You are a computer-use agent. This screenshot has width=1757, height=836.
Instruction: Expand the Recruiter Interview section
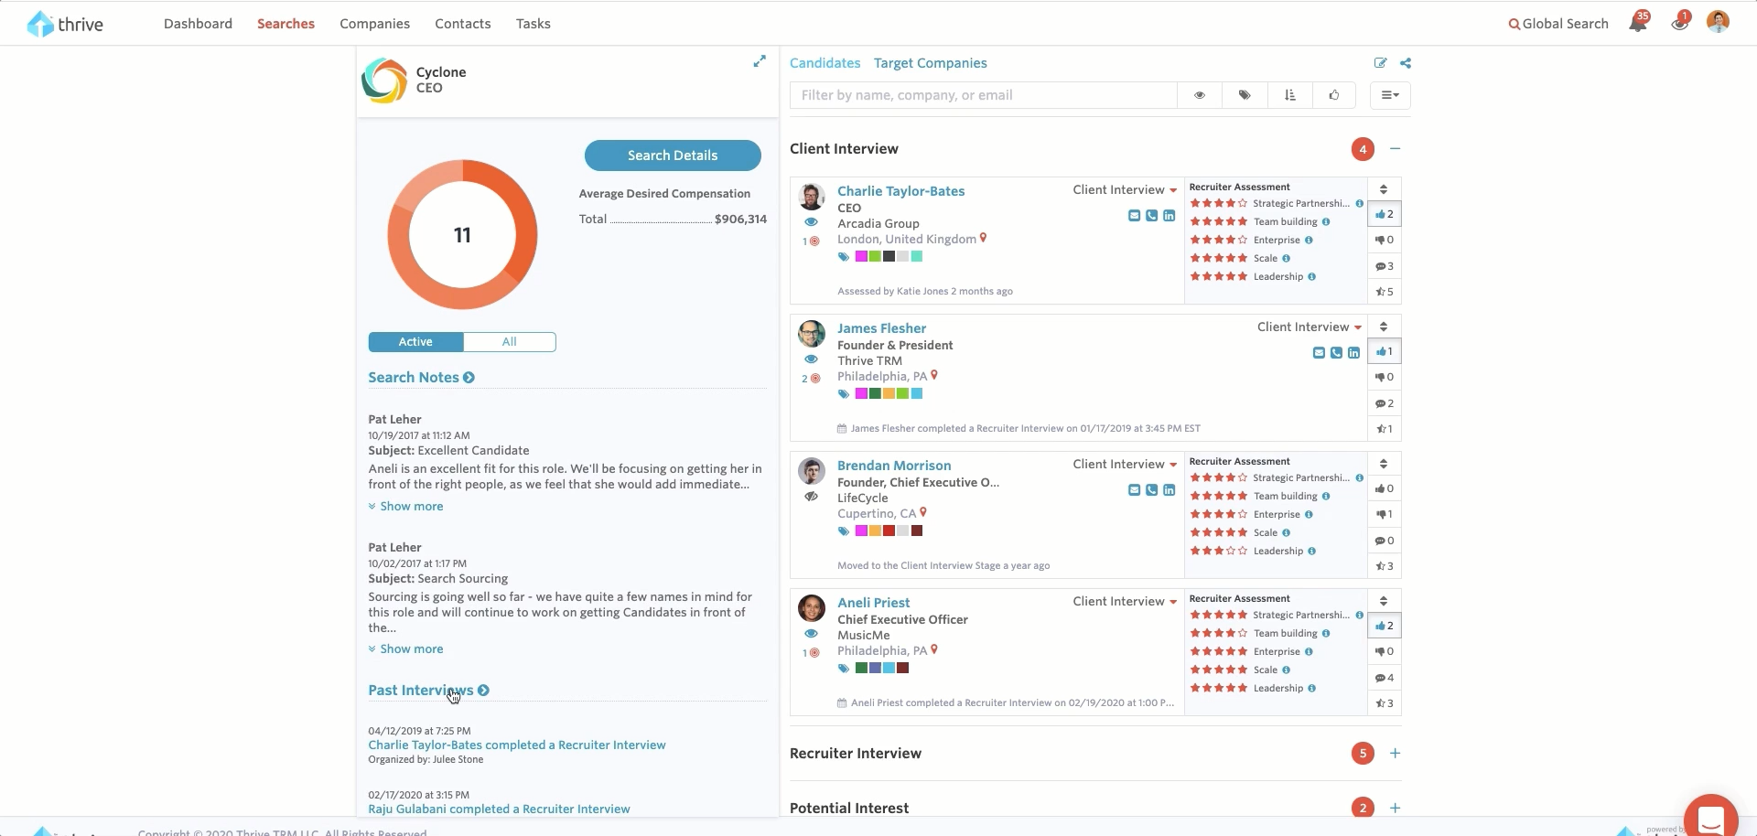point(1395,754)
